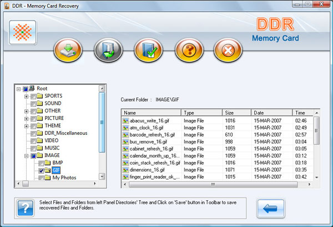Sort file list by Type column

pyautogui.click(x=202, y=113)
